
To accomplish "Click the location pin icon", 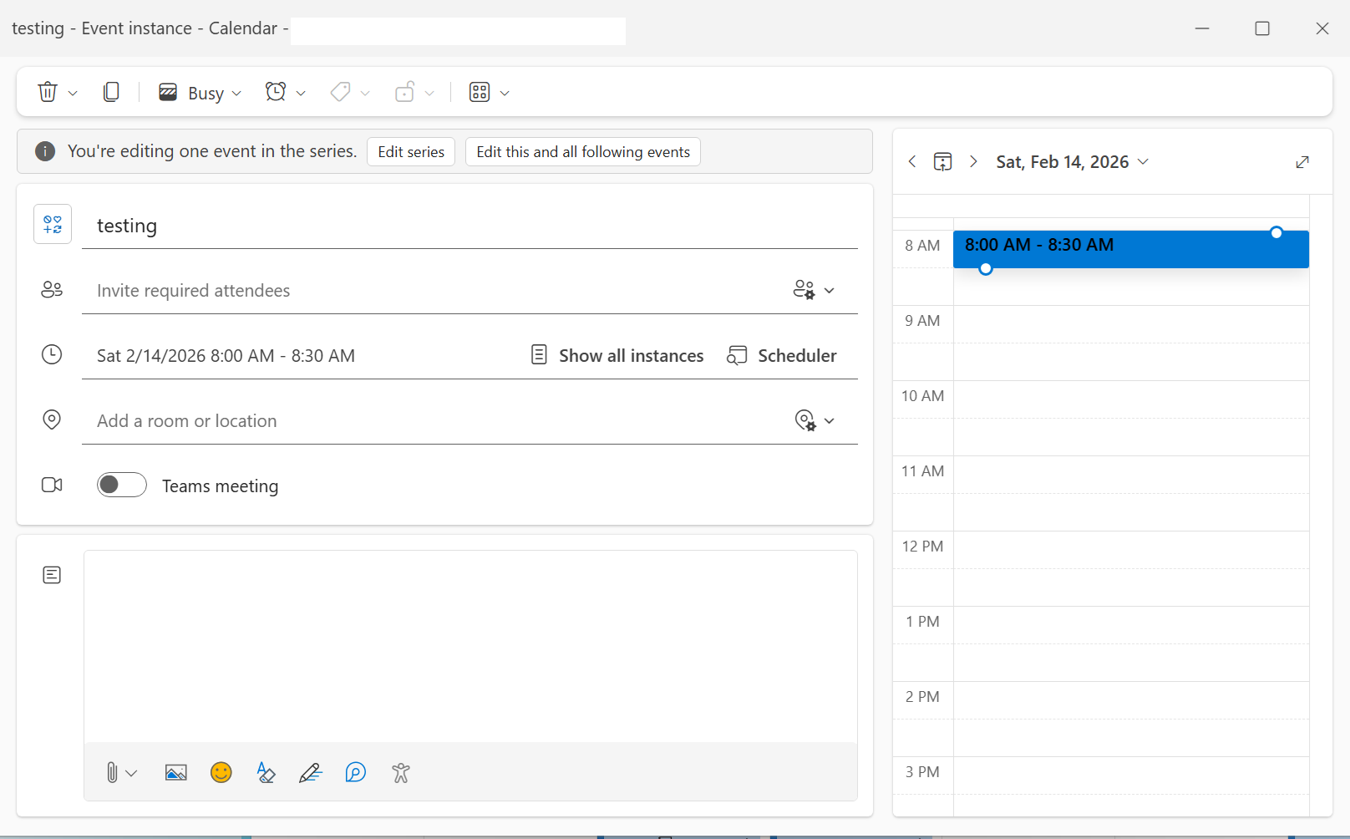I will [x=52, y=419].
